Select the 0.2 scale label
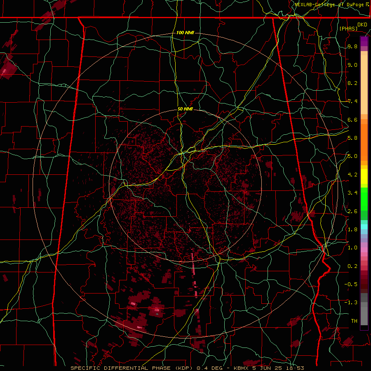The height and width of the screenshot is (371, 371). pos(352,266)
